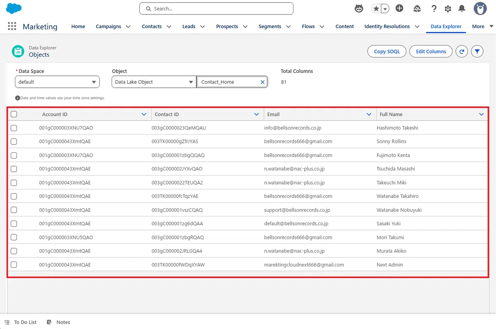Toggle the select-all rows checkbox

tap(14, 114)
